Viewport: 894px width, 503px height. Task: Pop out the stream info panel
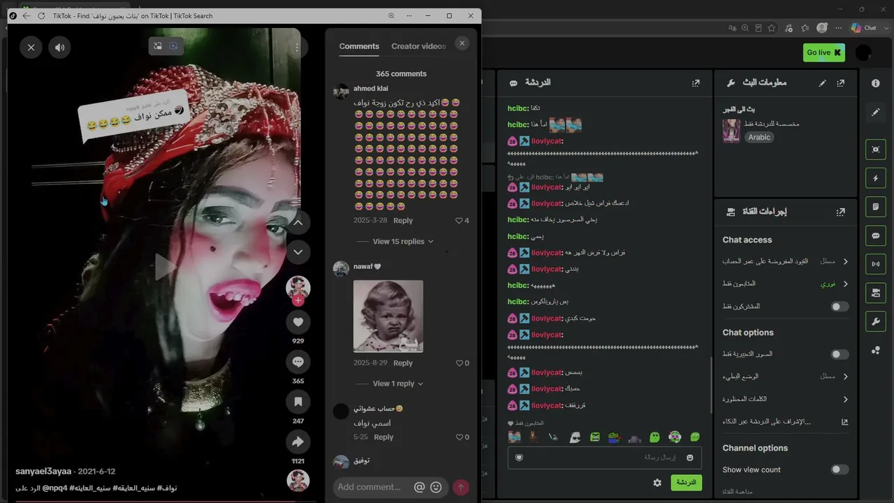pos(840,83)
